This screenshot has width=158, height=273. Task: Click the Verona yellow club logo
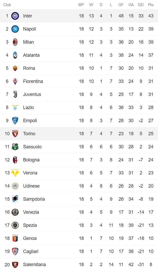[15, 173]
